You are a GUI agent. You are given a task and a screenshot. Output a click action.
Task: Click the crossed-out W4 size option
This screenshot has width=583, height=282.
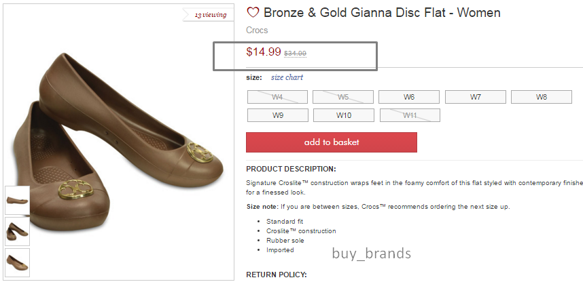pyautogui.click(x=277, y=97)
